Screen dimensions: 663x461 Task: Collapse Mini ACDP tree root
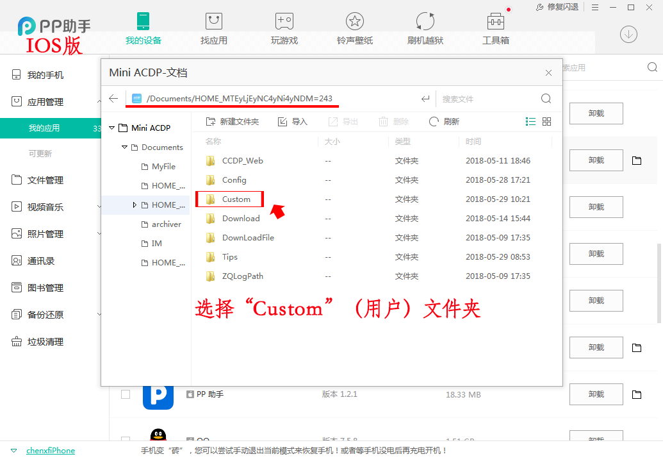click(111, 128)
